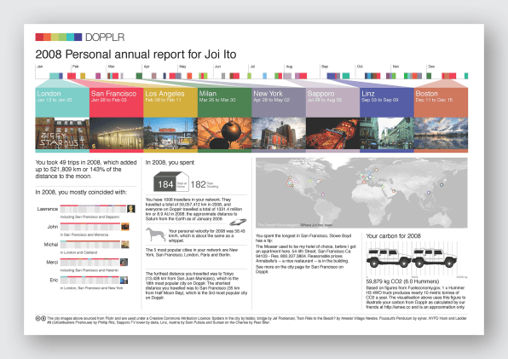
Task: Click Michal's coincidence timeline bar
Action: click(x=90, y=244)
